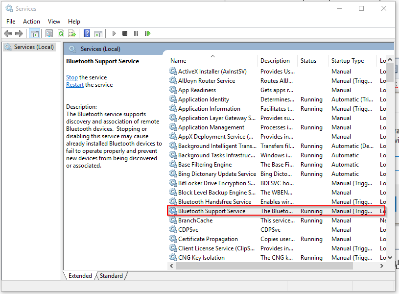Viewport: 399px width, 294px height.
Task: Click the Restart the service link
Action: tap(75, 85)
